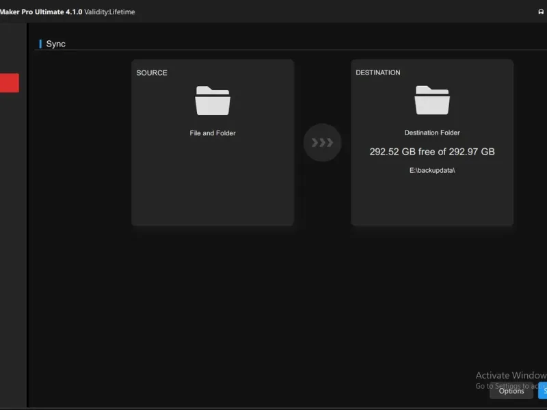Click the Validity:Lifetime text in title bar
Screen dimensions: 547x410
click(109, 12)
